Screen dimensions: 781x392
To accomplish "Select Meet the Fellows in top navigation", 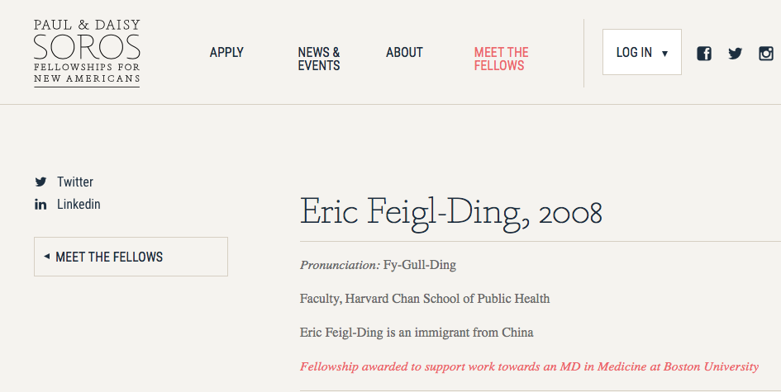I will click(501, 59).
